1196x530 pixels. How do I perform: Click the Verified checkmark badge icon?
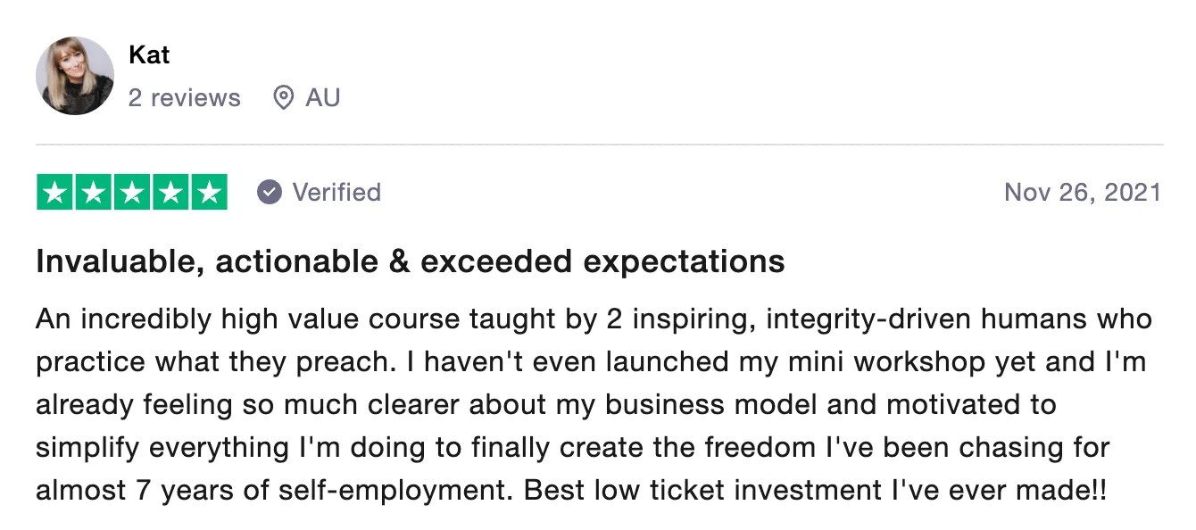click(x=270, y=192)
